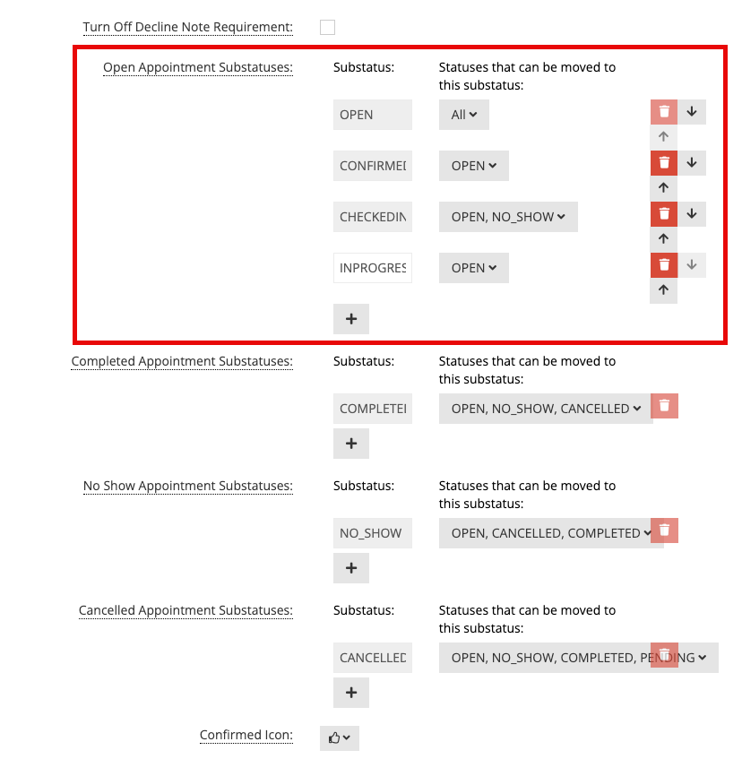Move the OPEN substatus down
Viewport: 742px width, 759px height.
coord(692,112)
